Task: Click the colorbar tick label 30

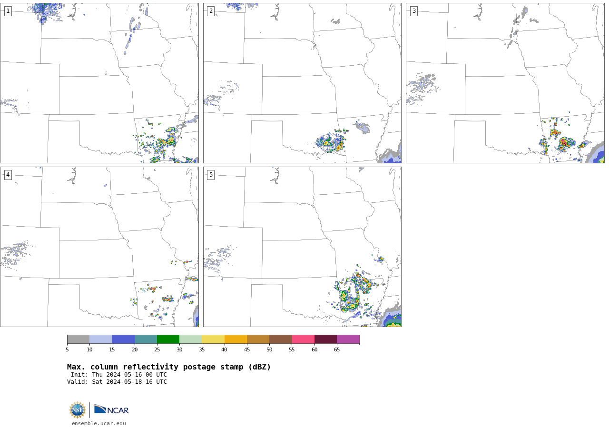Action: (x=179, y=350)
